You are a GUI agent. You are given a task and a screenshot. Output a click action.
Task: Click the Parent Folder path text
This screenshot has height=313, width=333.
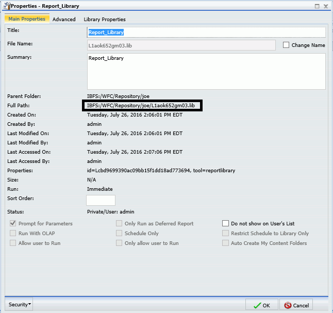point(118,96)
